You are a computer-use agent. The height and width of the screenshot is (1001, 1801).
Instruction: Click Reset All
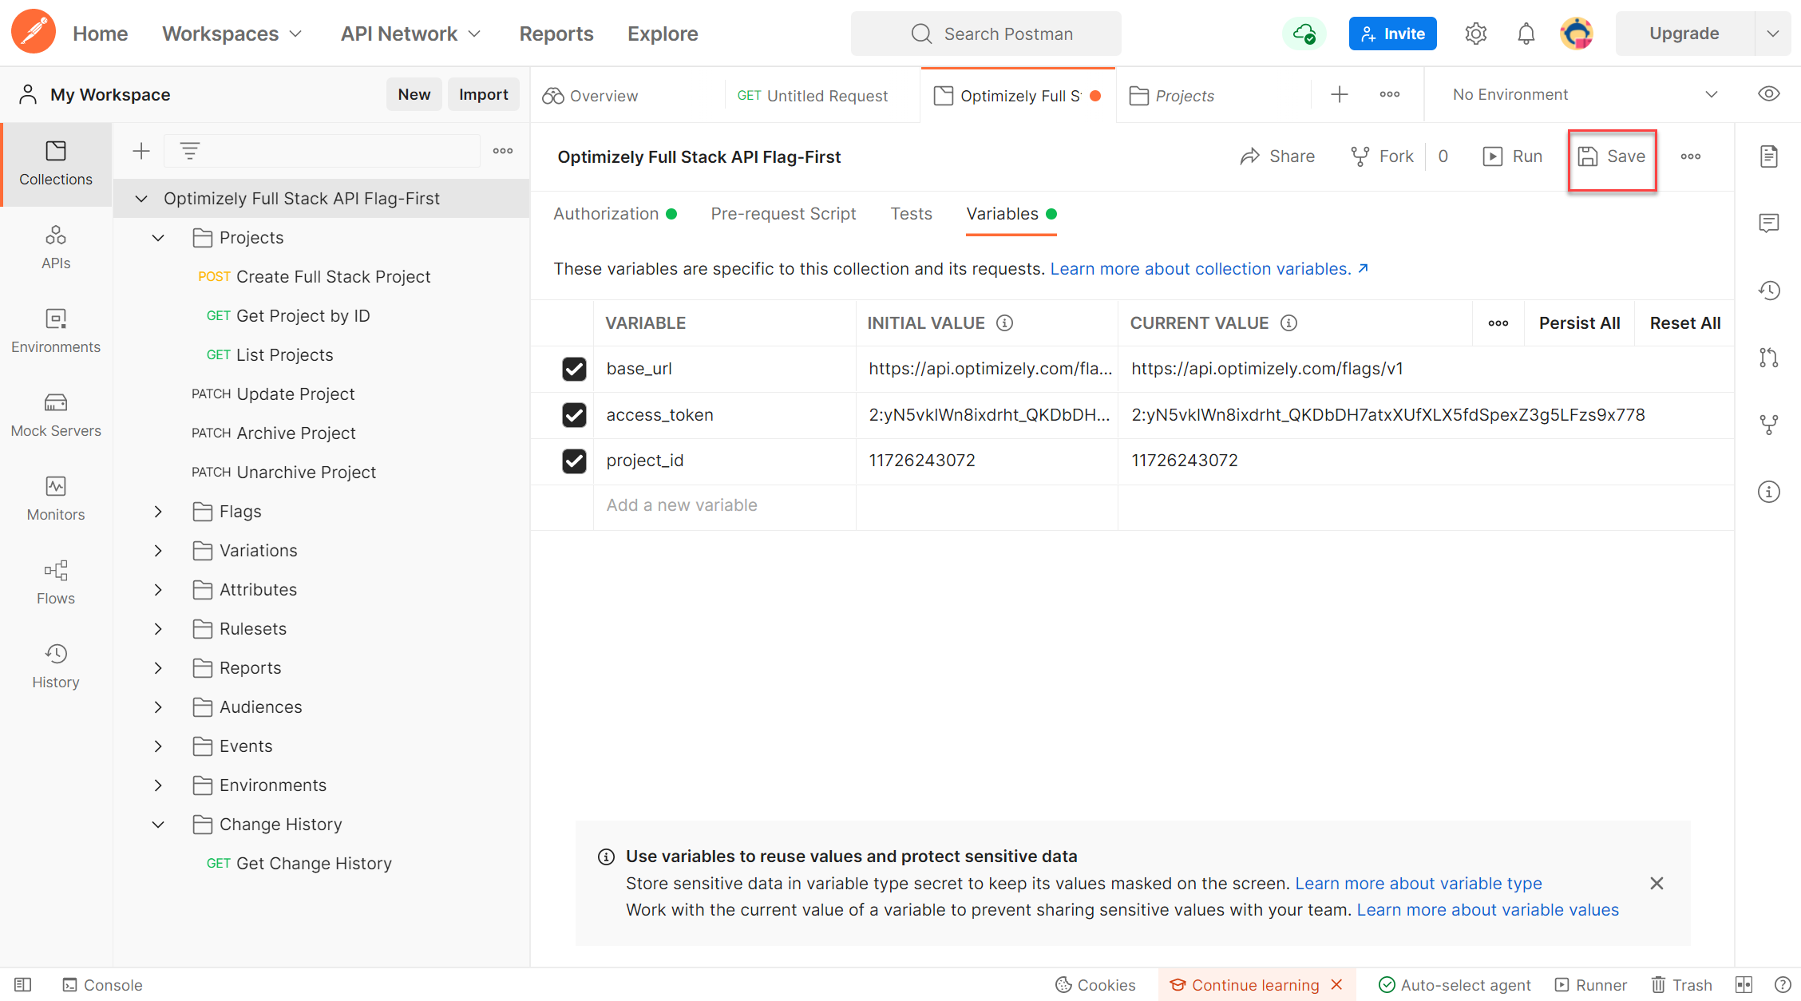[1684, 323]
